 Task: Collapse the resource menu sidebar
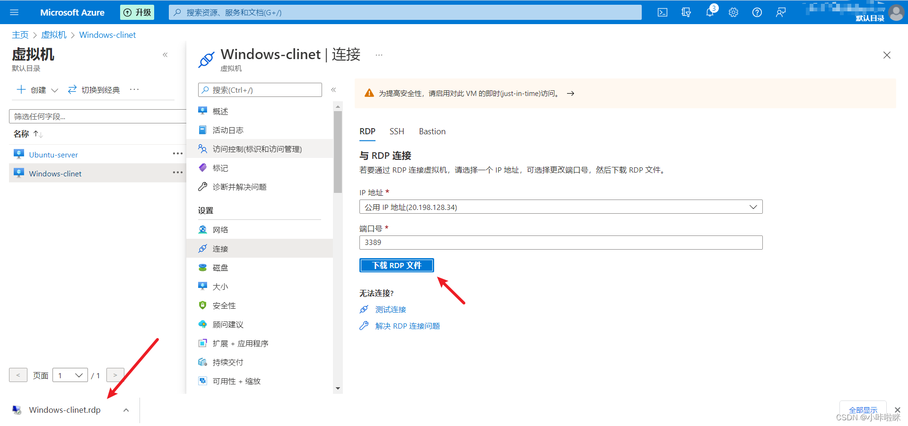point(333,90)
